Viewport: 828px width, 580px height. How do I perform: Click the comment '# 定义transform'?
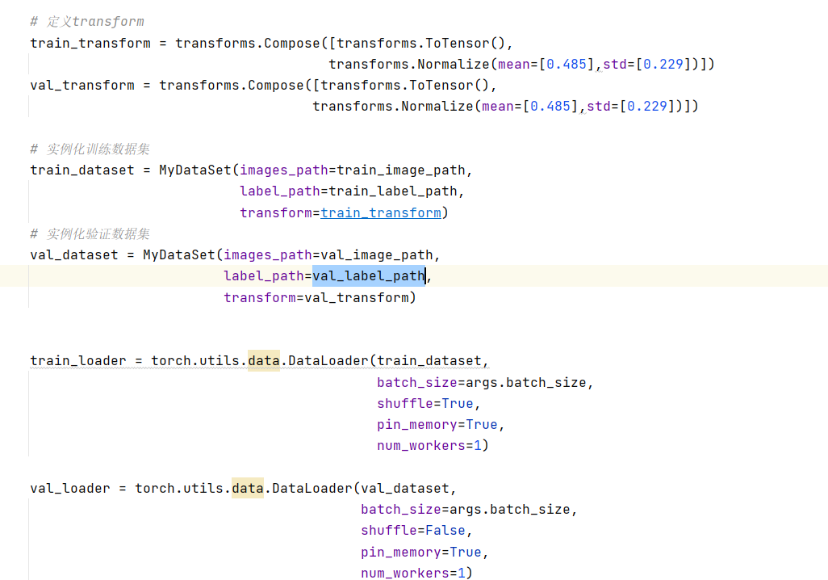[x=87, y=22]
